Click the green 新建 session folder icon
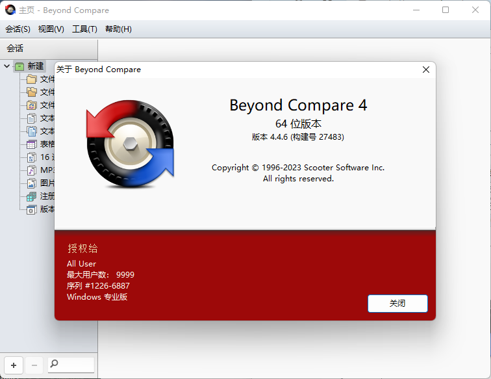The width and height of the screenshot is (491, 379). point(19,66)
